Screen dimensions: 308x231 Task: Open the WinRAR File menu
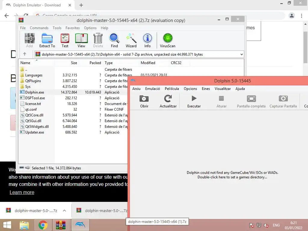23,28
